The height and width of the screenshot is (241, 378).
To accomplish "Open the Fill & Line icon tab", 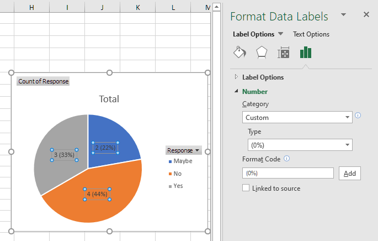I will tap(239, 52).
